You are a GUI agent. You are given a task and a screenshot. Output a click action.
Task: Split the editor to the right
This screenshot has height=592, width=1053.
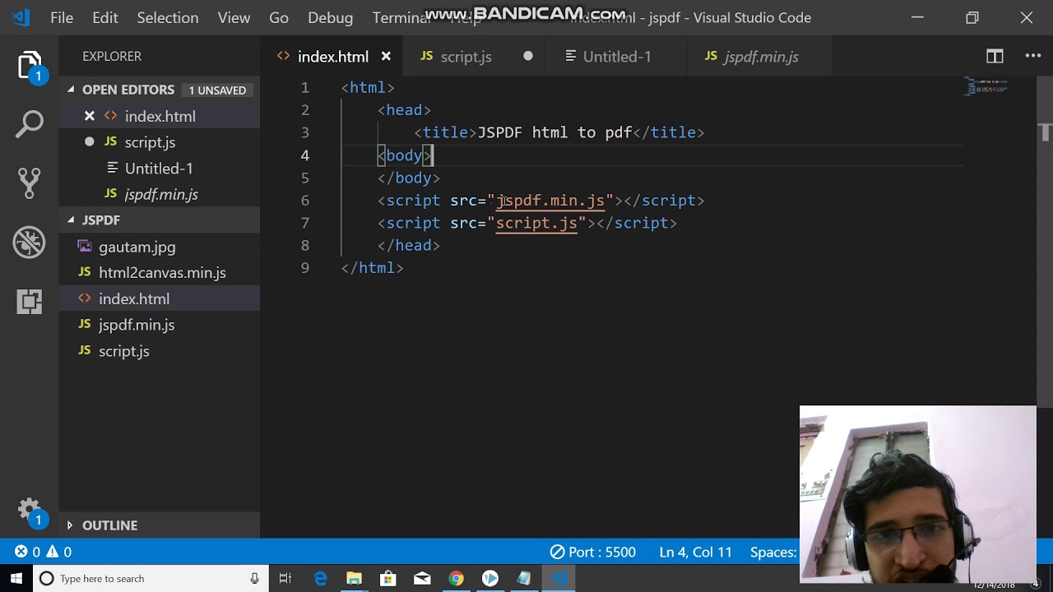pyautogui.click(x=995, y=56)
